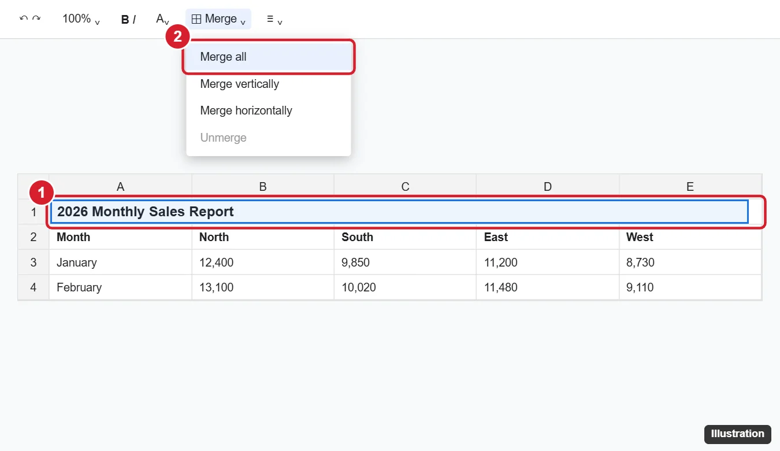Select column A header
Screen dimensions: 780x451
120,186
